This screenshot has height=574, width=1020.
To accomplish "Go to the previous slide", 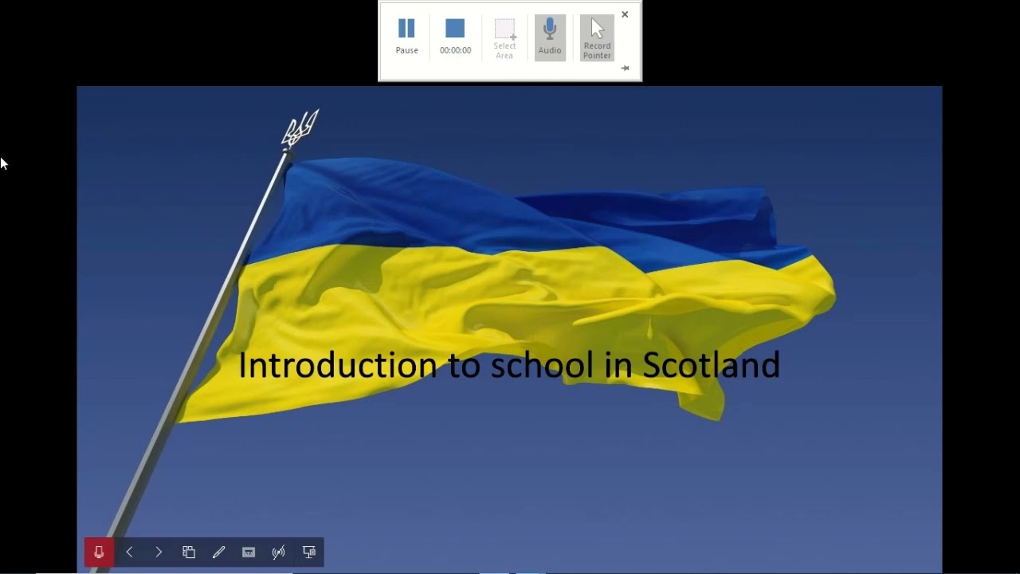I will click(129, 552).
